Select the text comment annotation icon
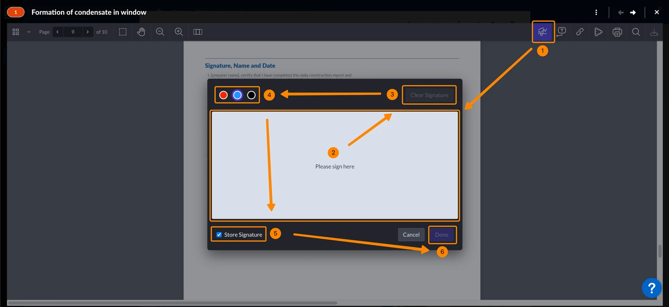Viewport: 669px width, 307px height. 562,32
